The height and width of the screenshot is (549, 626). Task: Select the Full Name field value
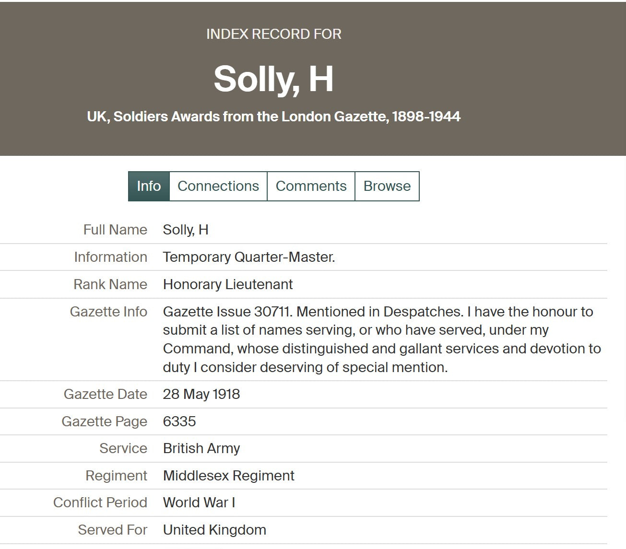186,230
